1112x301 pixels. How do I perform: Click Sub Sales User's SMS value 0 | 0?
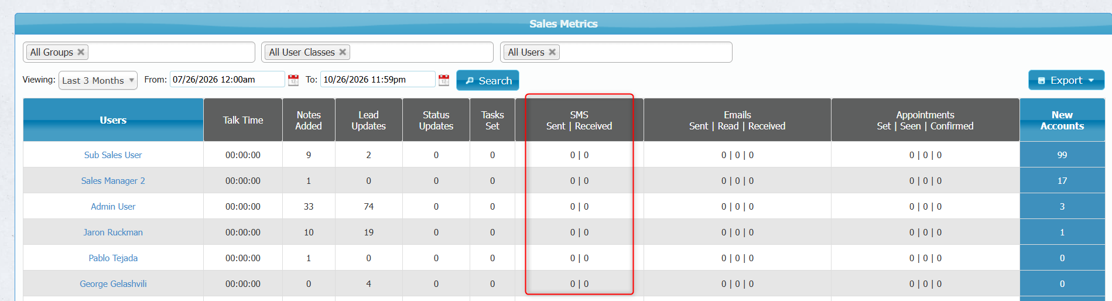click(580, 155)
